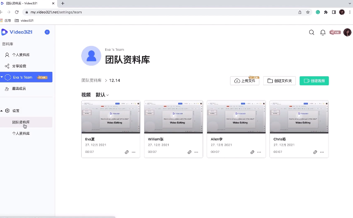Toggle the browser side panel
The image size is (353, 218).
334,12
